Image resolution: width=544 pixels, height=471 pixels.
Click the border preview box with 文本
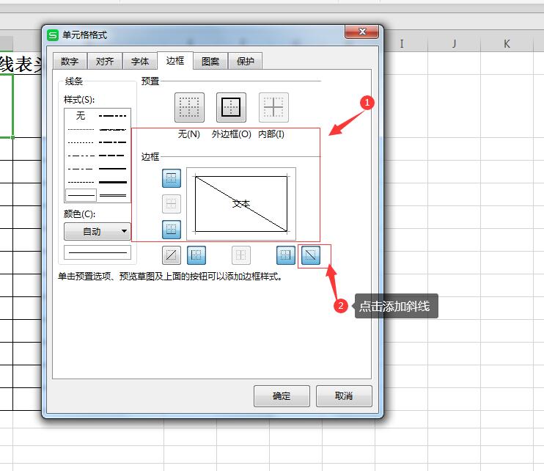[241, 203]
